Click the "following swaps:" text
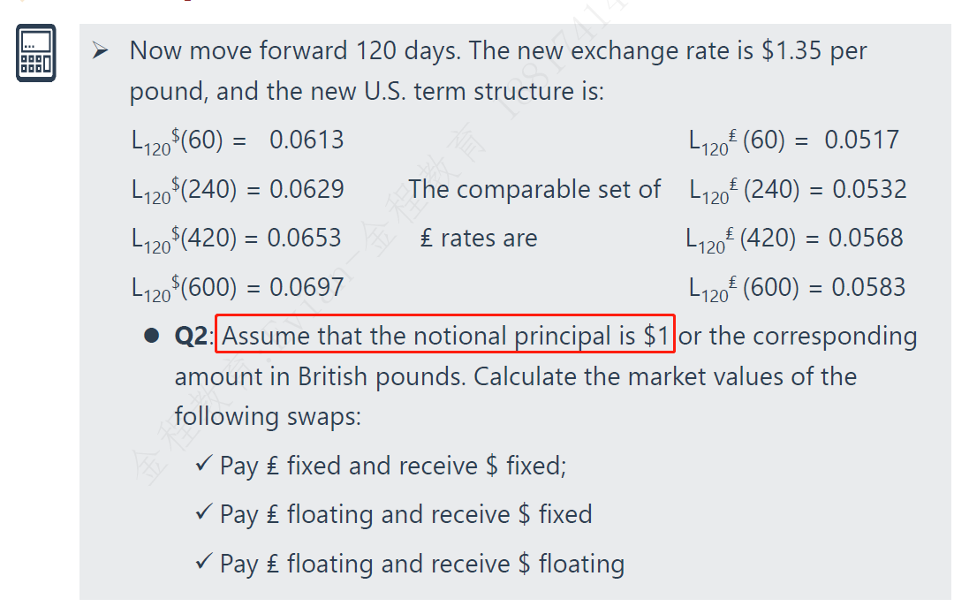The image size is (954, 614). [x=268, y=415]
